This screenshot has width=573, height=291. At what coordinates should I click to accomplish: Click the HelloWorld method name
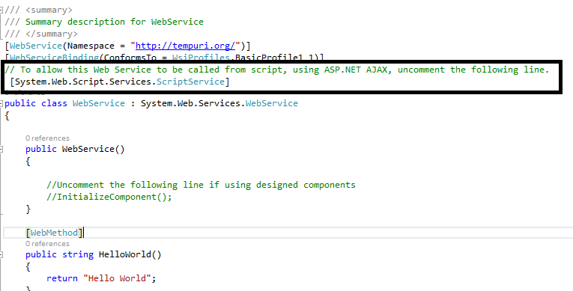(x=124, y=254)
